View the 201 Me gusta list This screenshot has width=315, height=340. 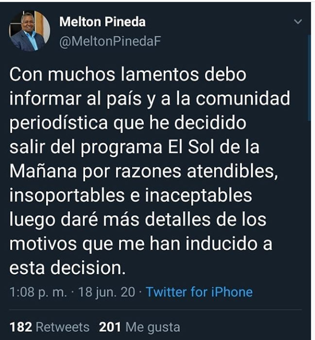pyautogui.click(x=139, y=327)
